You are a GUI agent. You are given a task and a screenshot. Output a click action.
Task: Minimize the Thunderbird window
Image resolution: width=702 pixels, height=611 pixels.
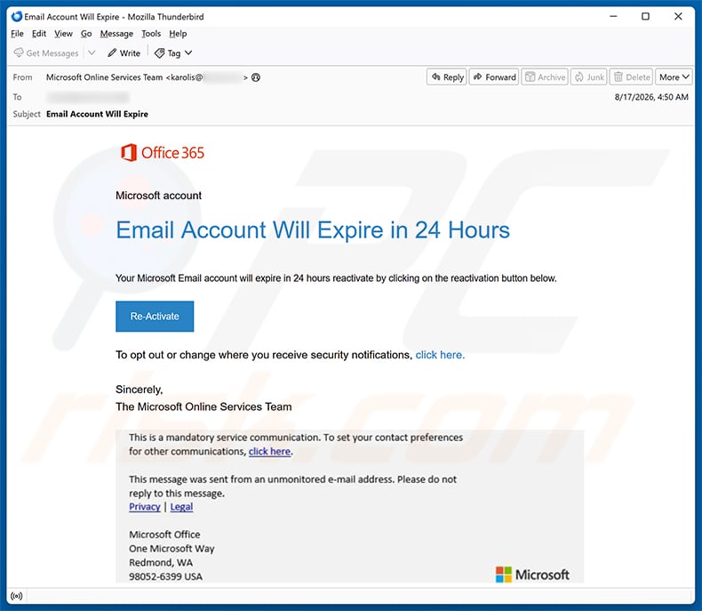[x=613, y=17]
